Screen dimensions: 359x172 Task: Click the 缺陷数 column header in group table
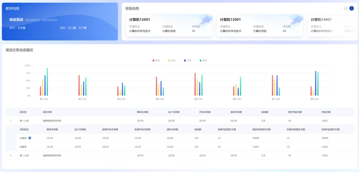pos(265,112)
